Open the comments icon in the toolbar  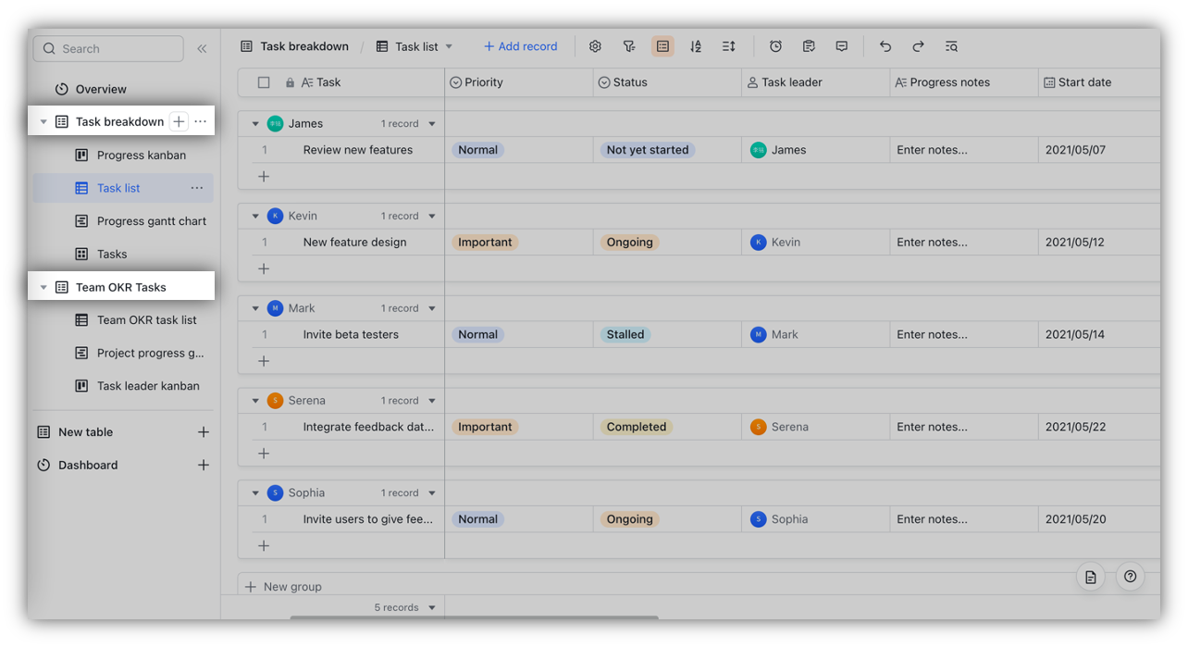841,45
